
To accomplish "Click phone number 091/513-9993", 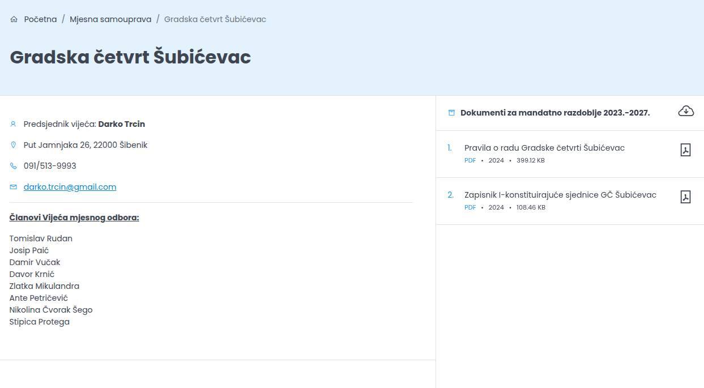I will click(50, 166).
